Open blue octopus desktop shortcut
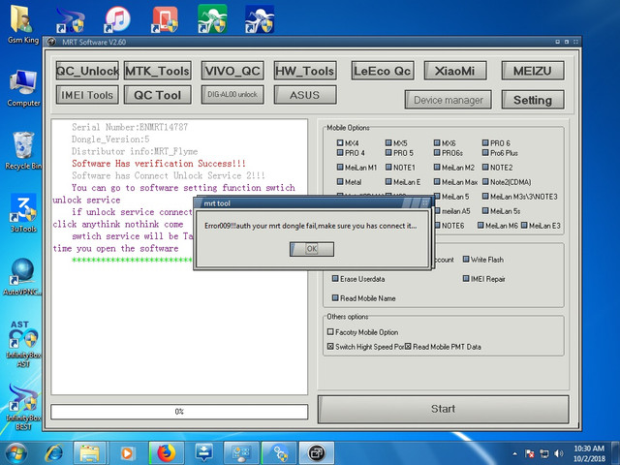Image resolution: width=620 pixels, height=465 pixels. click(260, 19)
